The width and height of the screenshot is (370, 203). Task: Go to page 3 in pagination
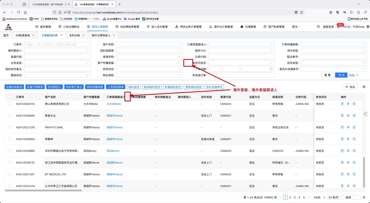tap(295, 198)
